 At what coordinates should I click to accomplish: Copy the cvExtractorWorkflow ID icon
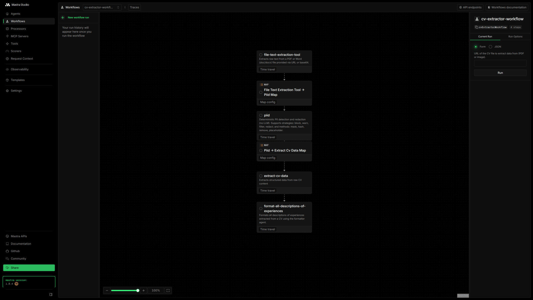click(477, 27)
